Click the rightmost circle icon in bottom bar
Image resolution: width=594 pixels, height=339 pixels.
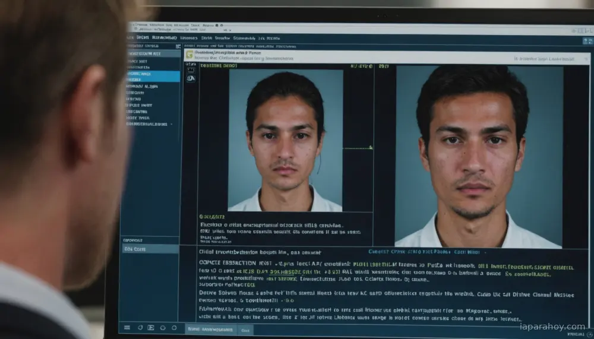pyautogui.click(x=174, y=328)
